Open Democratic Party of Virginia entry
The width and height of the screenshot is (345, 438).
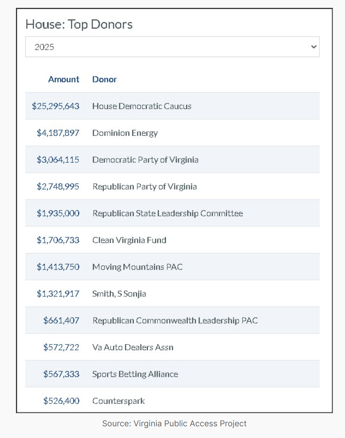coord(145,160)
